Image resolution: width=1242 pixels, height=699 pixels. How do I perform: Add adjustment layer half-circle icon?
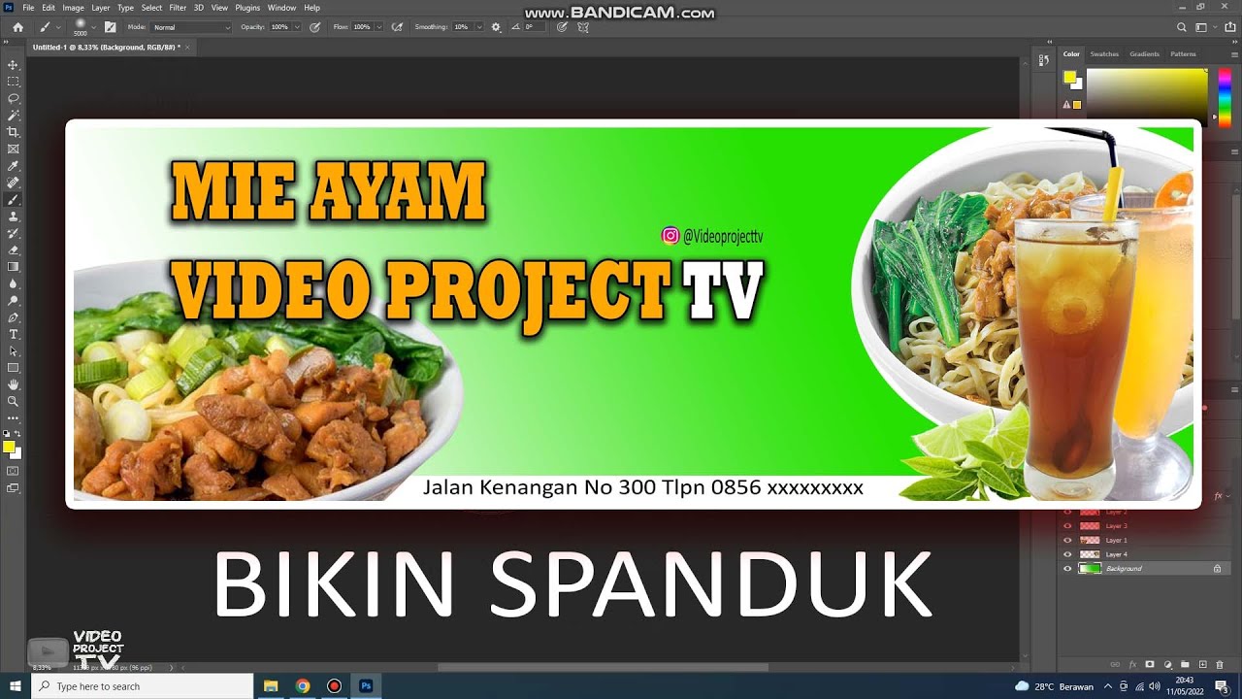1167,665
